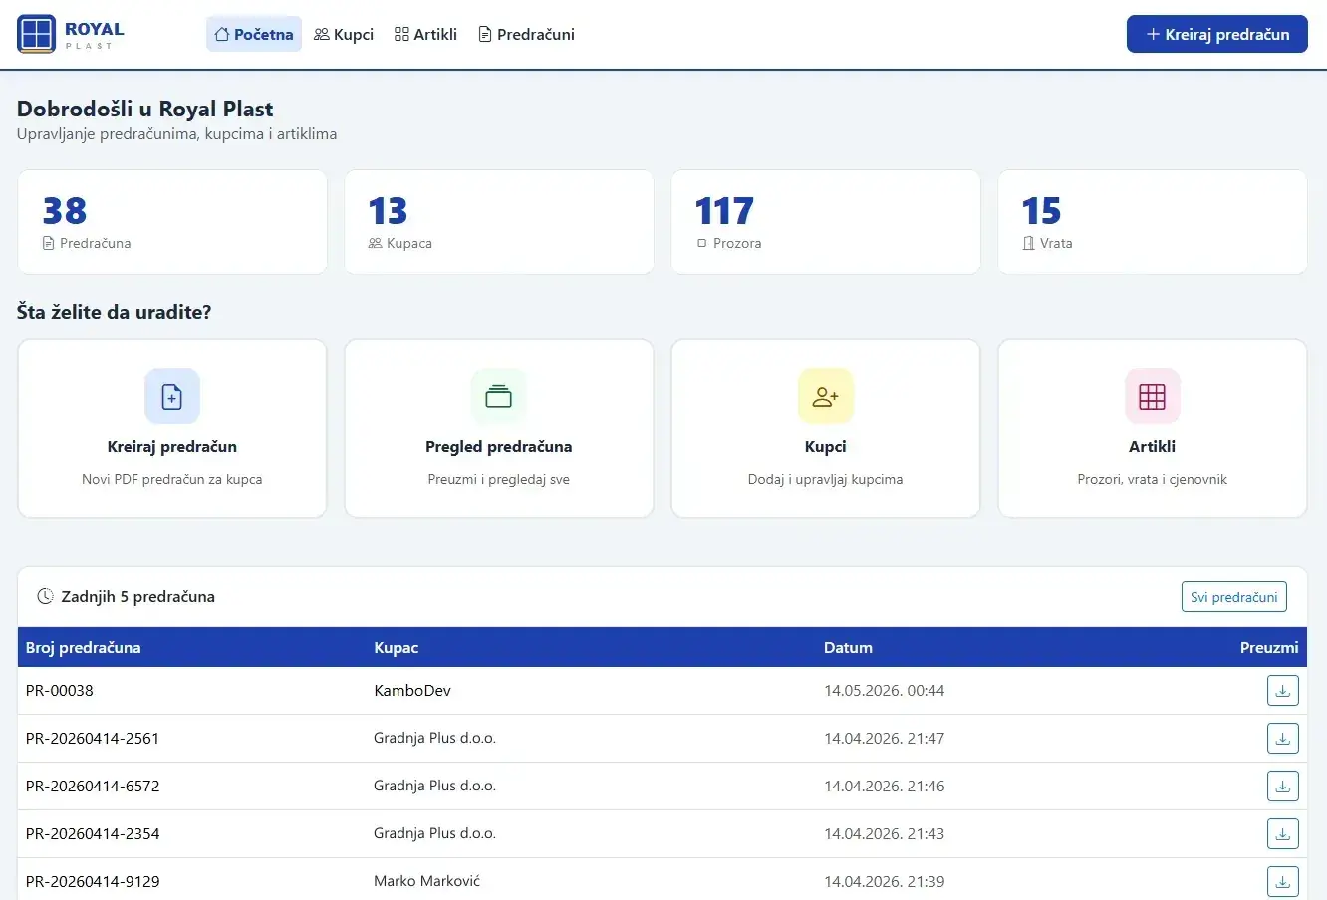Image resolution: width=1327 pixels, height=900 pixels.
Task: Click the Svi predračuni button
Action: [1234, 597]
